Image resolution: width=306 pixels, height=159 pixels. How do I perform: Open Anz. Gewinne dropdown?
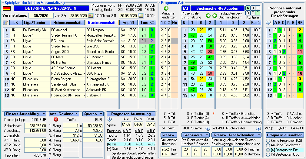pyautogui.click(x=64, y=114)
